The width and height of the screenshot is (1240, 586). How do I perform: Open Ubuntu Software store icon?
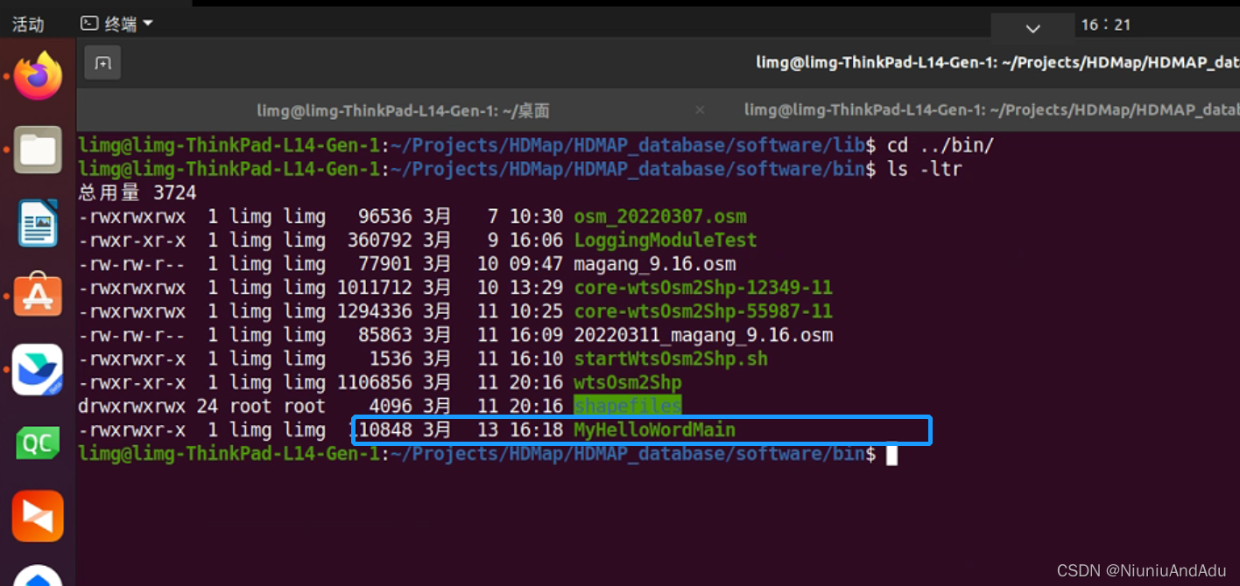coord(38,295)
